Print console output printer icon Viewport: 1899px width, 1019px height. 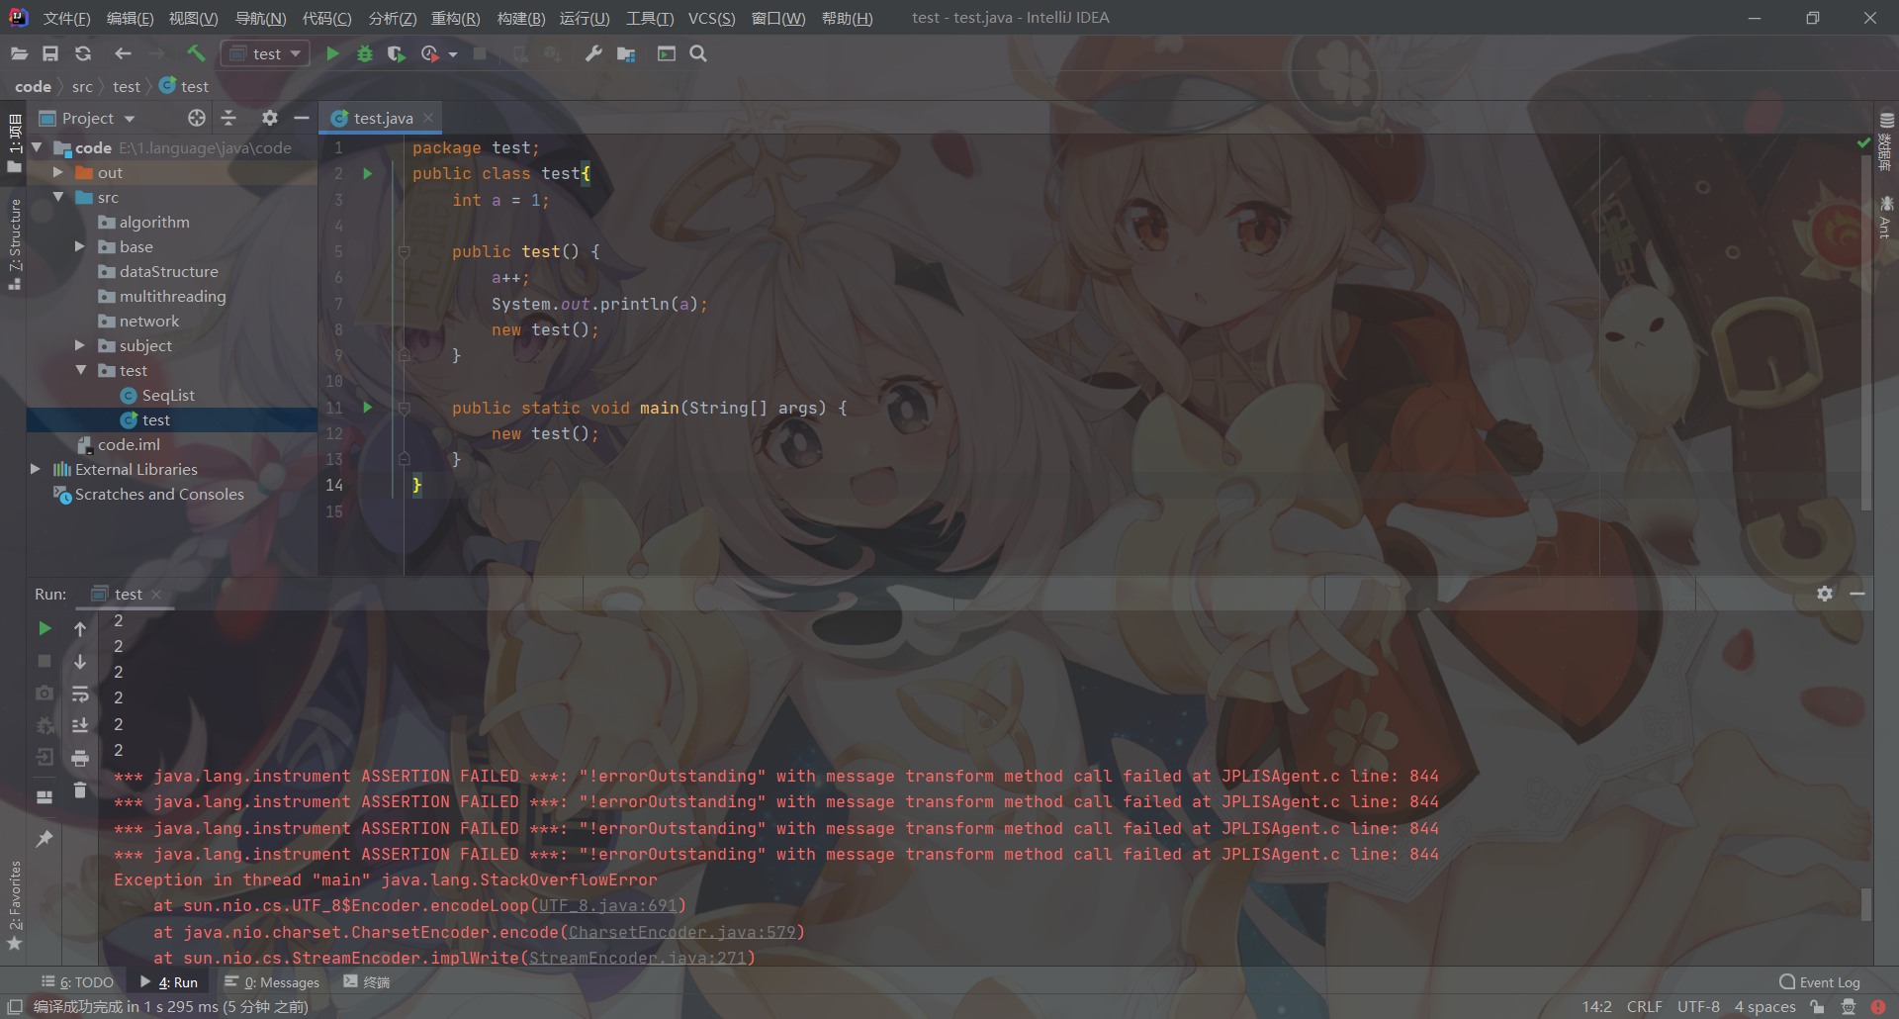point(80,758)
